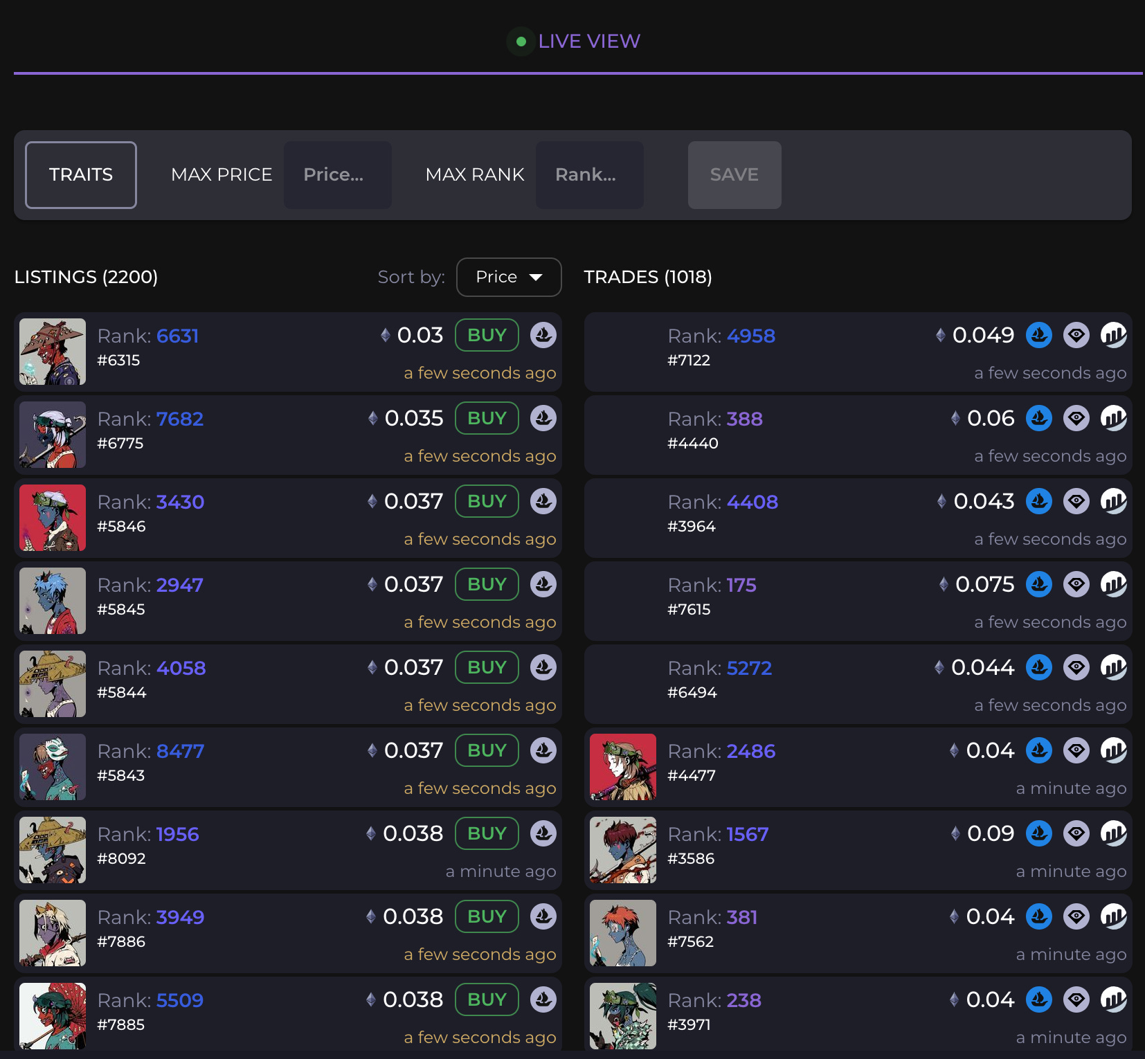Open rank link 388 in trades
The width and height of the screenshot is (1145, 1059).
click(x=745, y=419)
